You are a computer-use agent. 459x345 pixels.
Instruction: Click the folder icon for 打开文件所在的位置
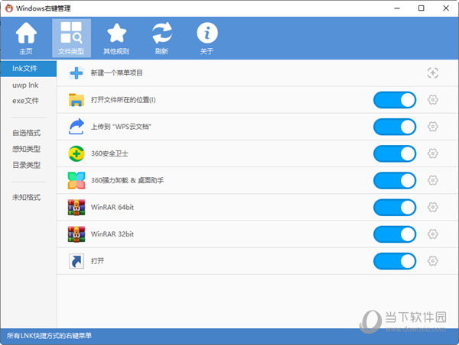pyautogui.click(x=76, y=100)
